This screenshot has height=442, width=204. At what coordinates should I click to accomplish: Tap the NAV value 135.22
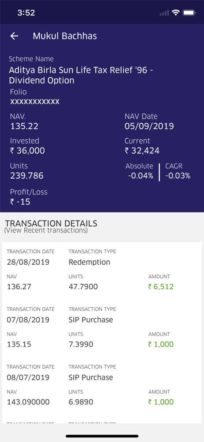tap(24, 126)
